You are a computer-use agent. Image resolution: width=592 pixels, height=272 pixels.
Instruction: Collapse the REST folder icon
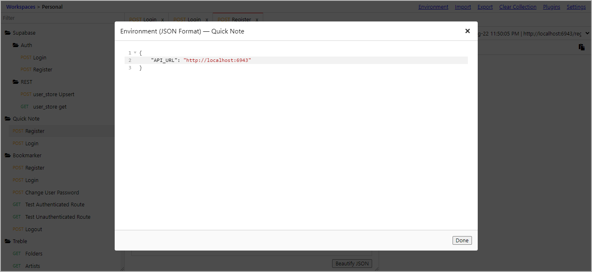tap(16, 82)
